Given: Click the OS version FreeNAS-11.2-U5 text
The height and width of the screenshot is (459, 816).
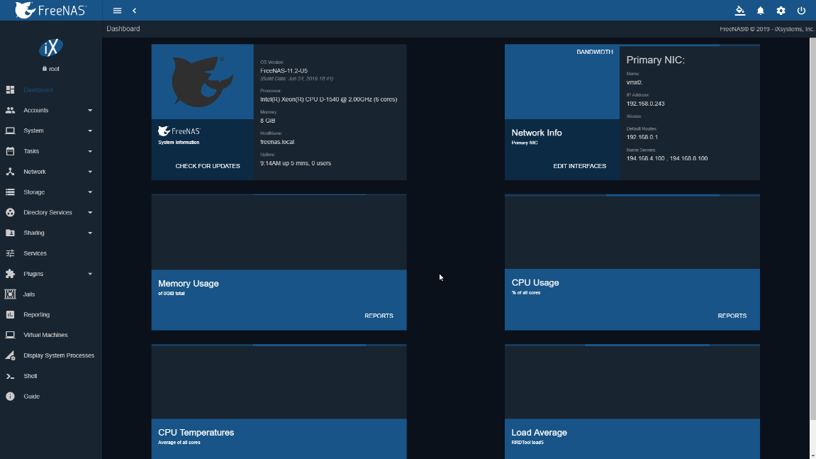Looking at the screenshot, I should (284, 70).
